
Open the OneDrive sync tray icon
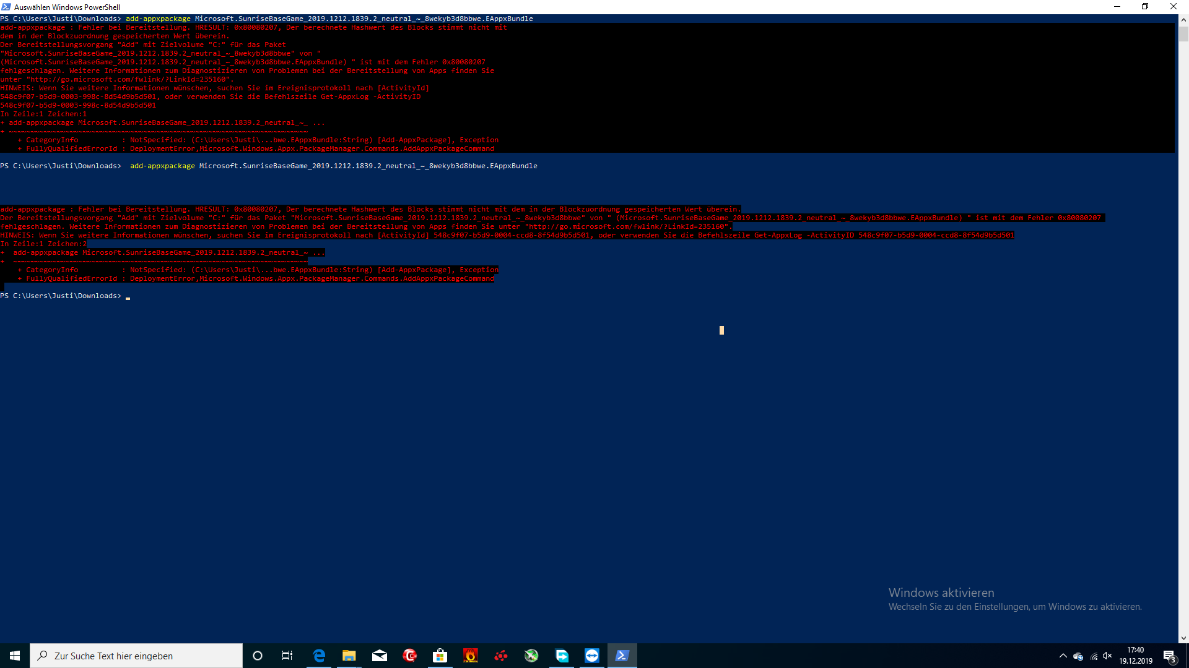click(1078, 656)
